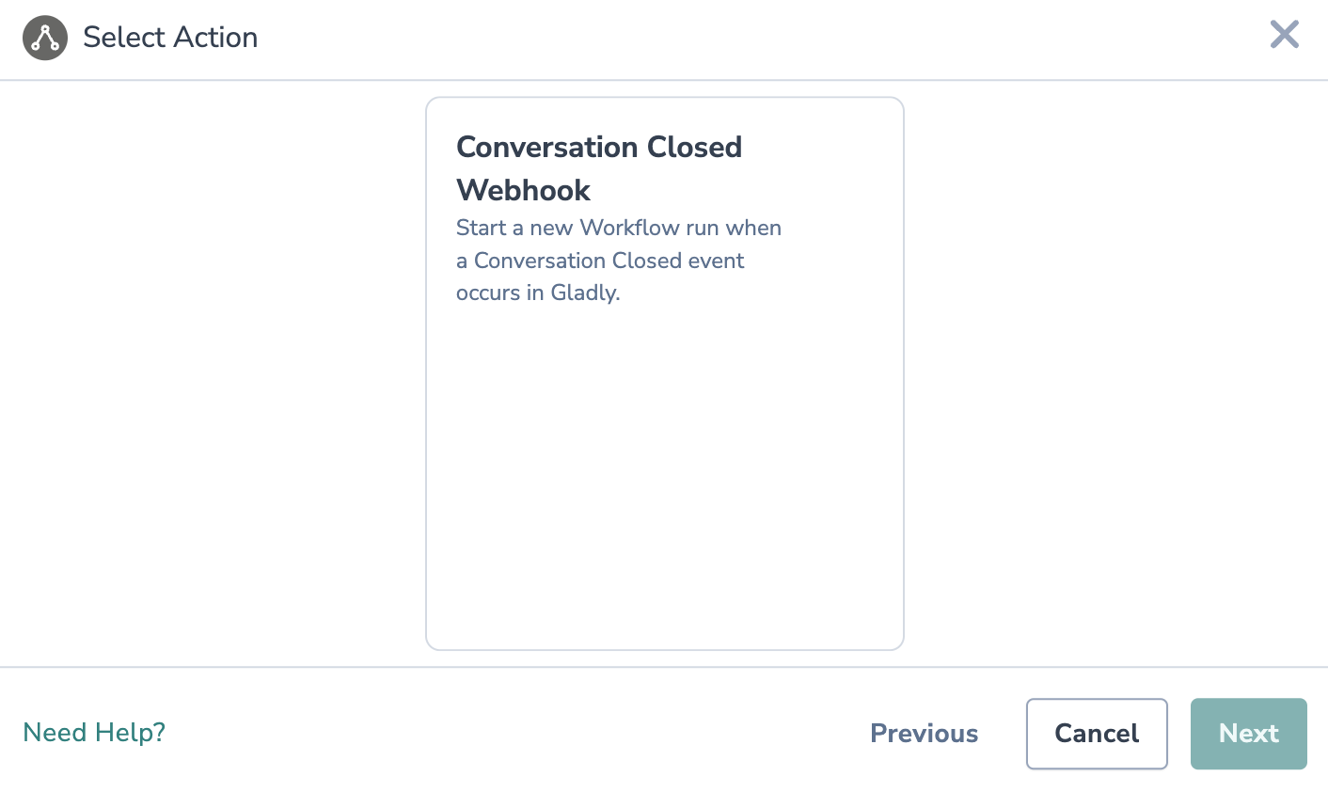
Task: Click "occurs in Gladly." text line
Action: coord(538,293)
